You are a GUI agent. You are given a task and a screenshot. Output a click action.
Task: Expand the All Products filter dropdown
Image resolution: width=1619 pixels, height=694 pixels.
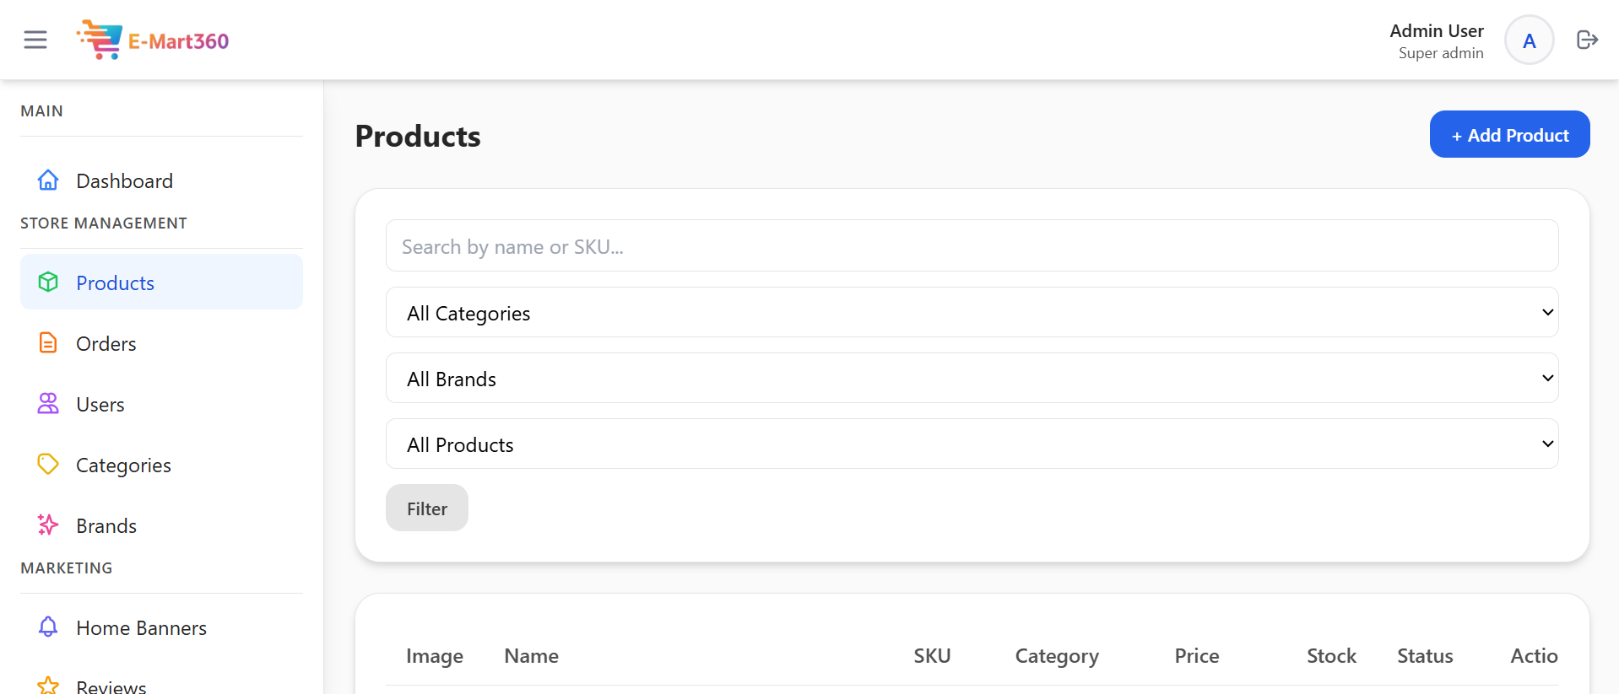click(x=972, y=444)
